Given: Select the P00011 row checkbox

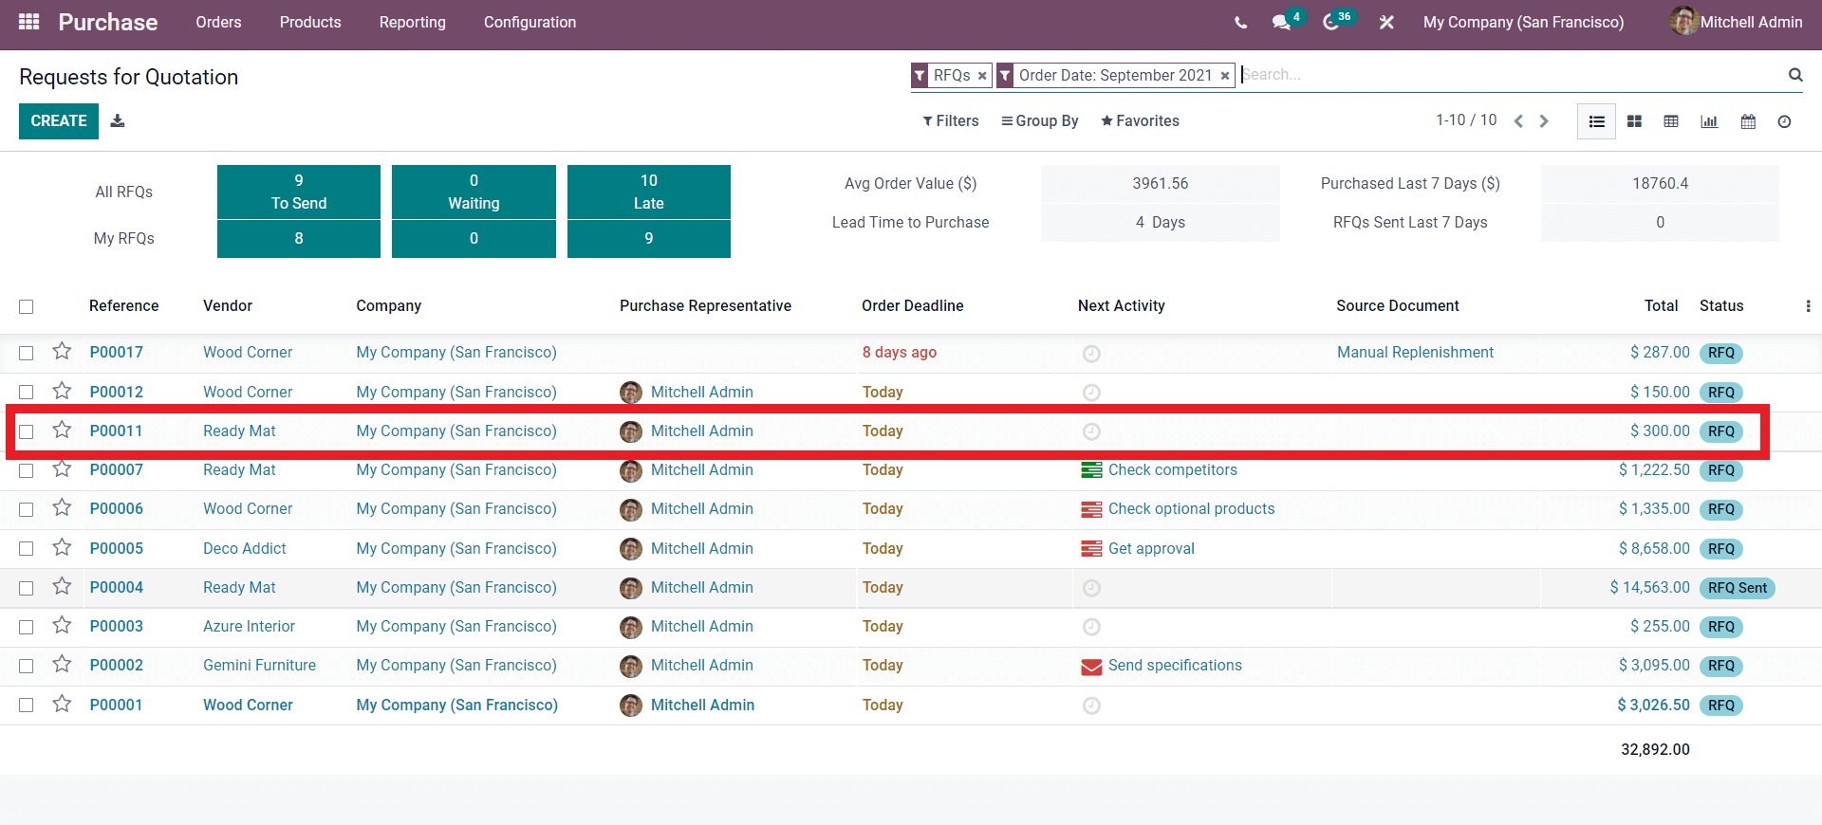Looking at the screenshot, I should click(x=26, y=431).
